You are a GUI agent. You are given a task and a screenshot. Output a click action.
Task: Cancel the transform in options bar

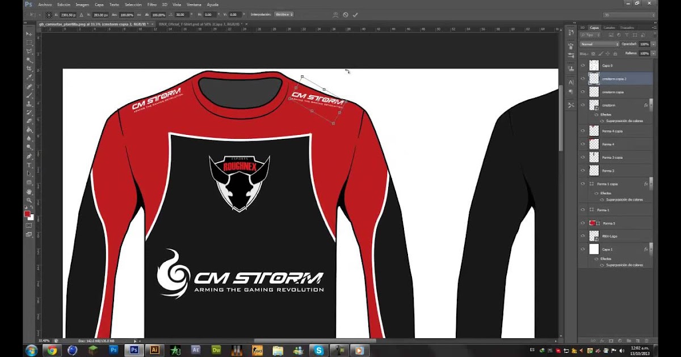346,14
